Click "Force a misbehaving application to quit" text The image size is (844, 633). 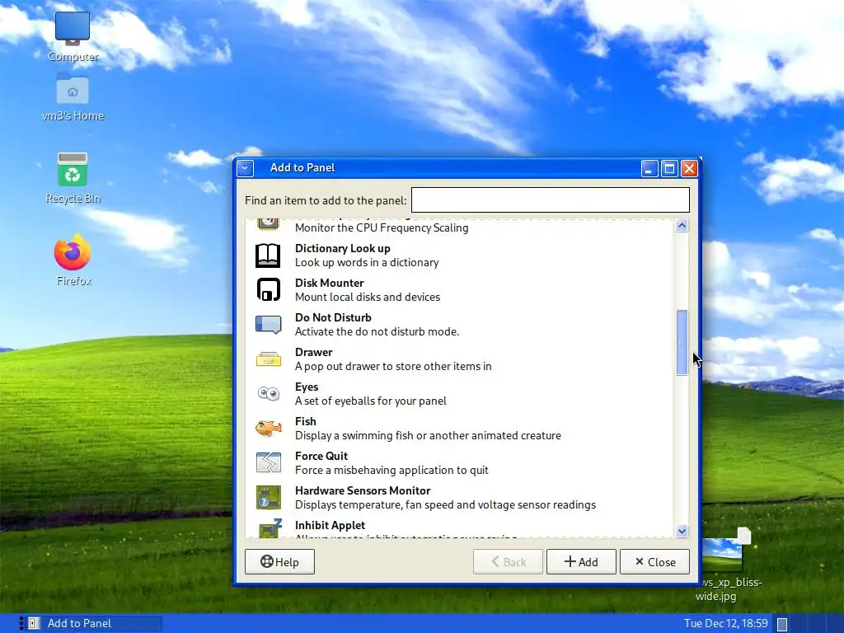pyautogui.click(x=392, y=470)
